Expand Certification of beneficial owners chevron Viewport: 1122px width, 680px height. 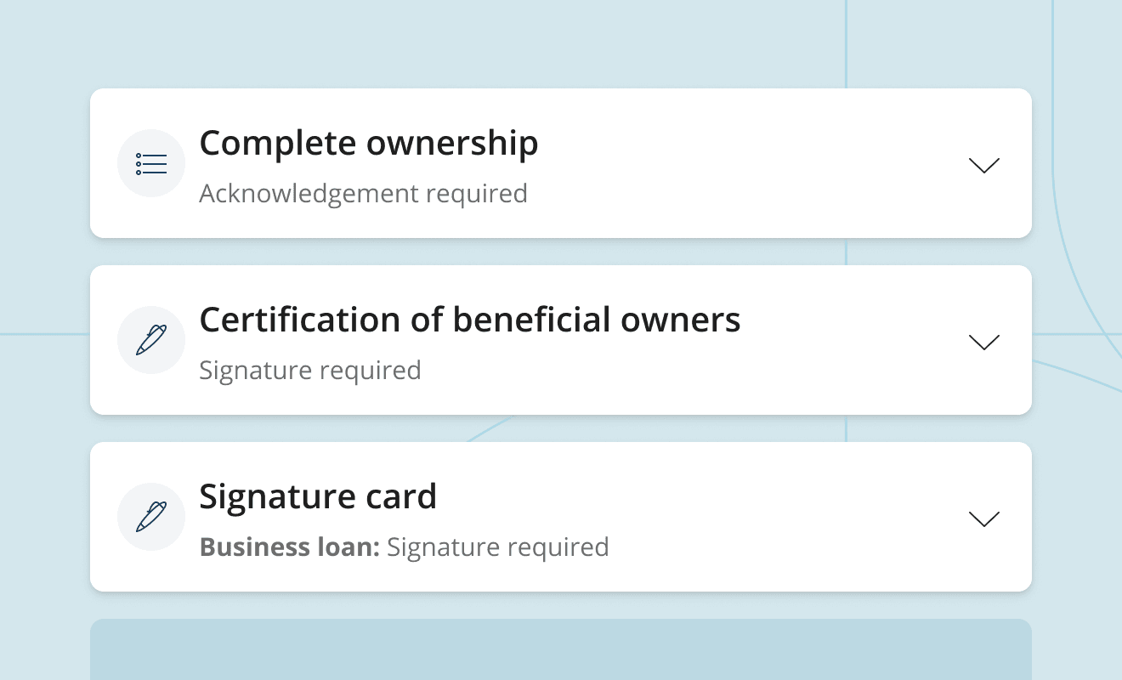coord(983,342)
